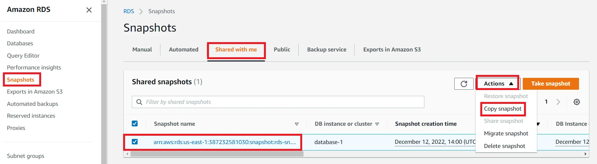Click breadcrumb chevron separator
Viewport: 597px width, 164px height.
[141, 12]
